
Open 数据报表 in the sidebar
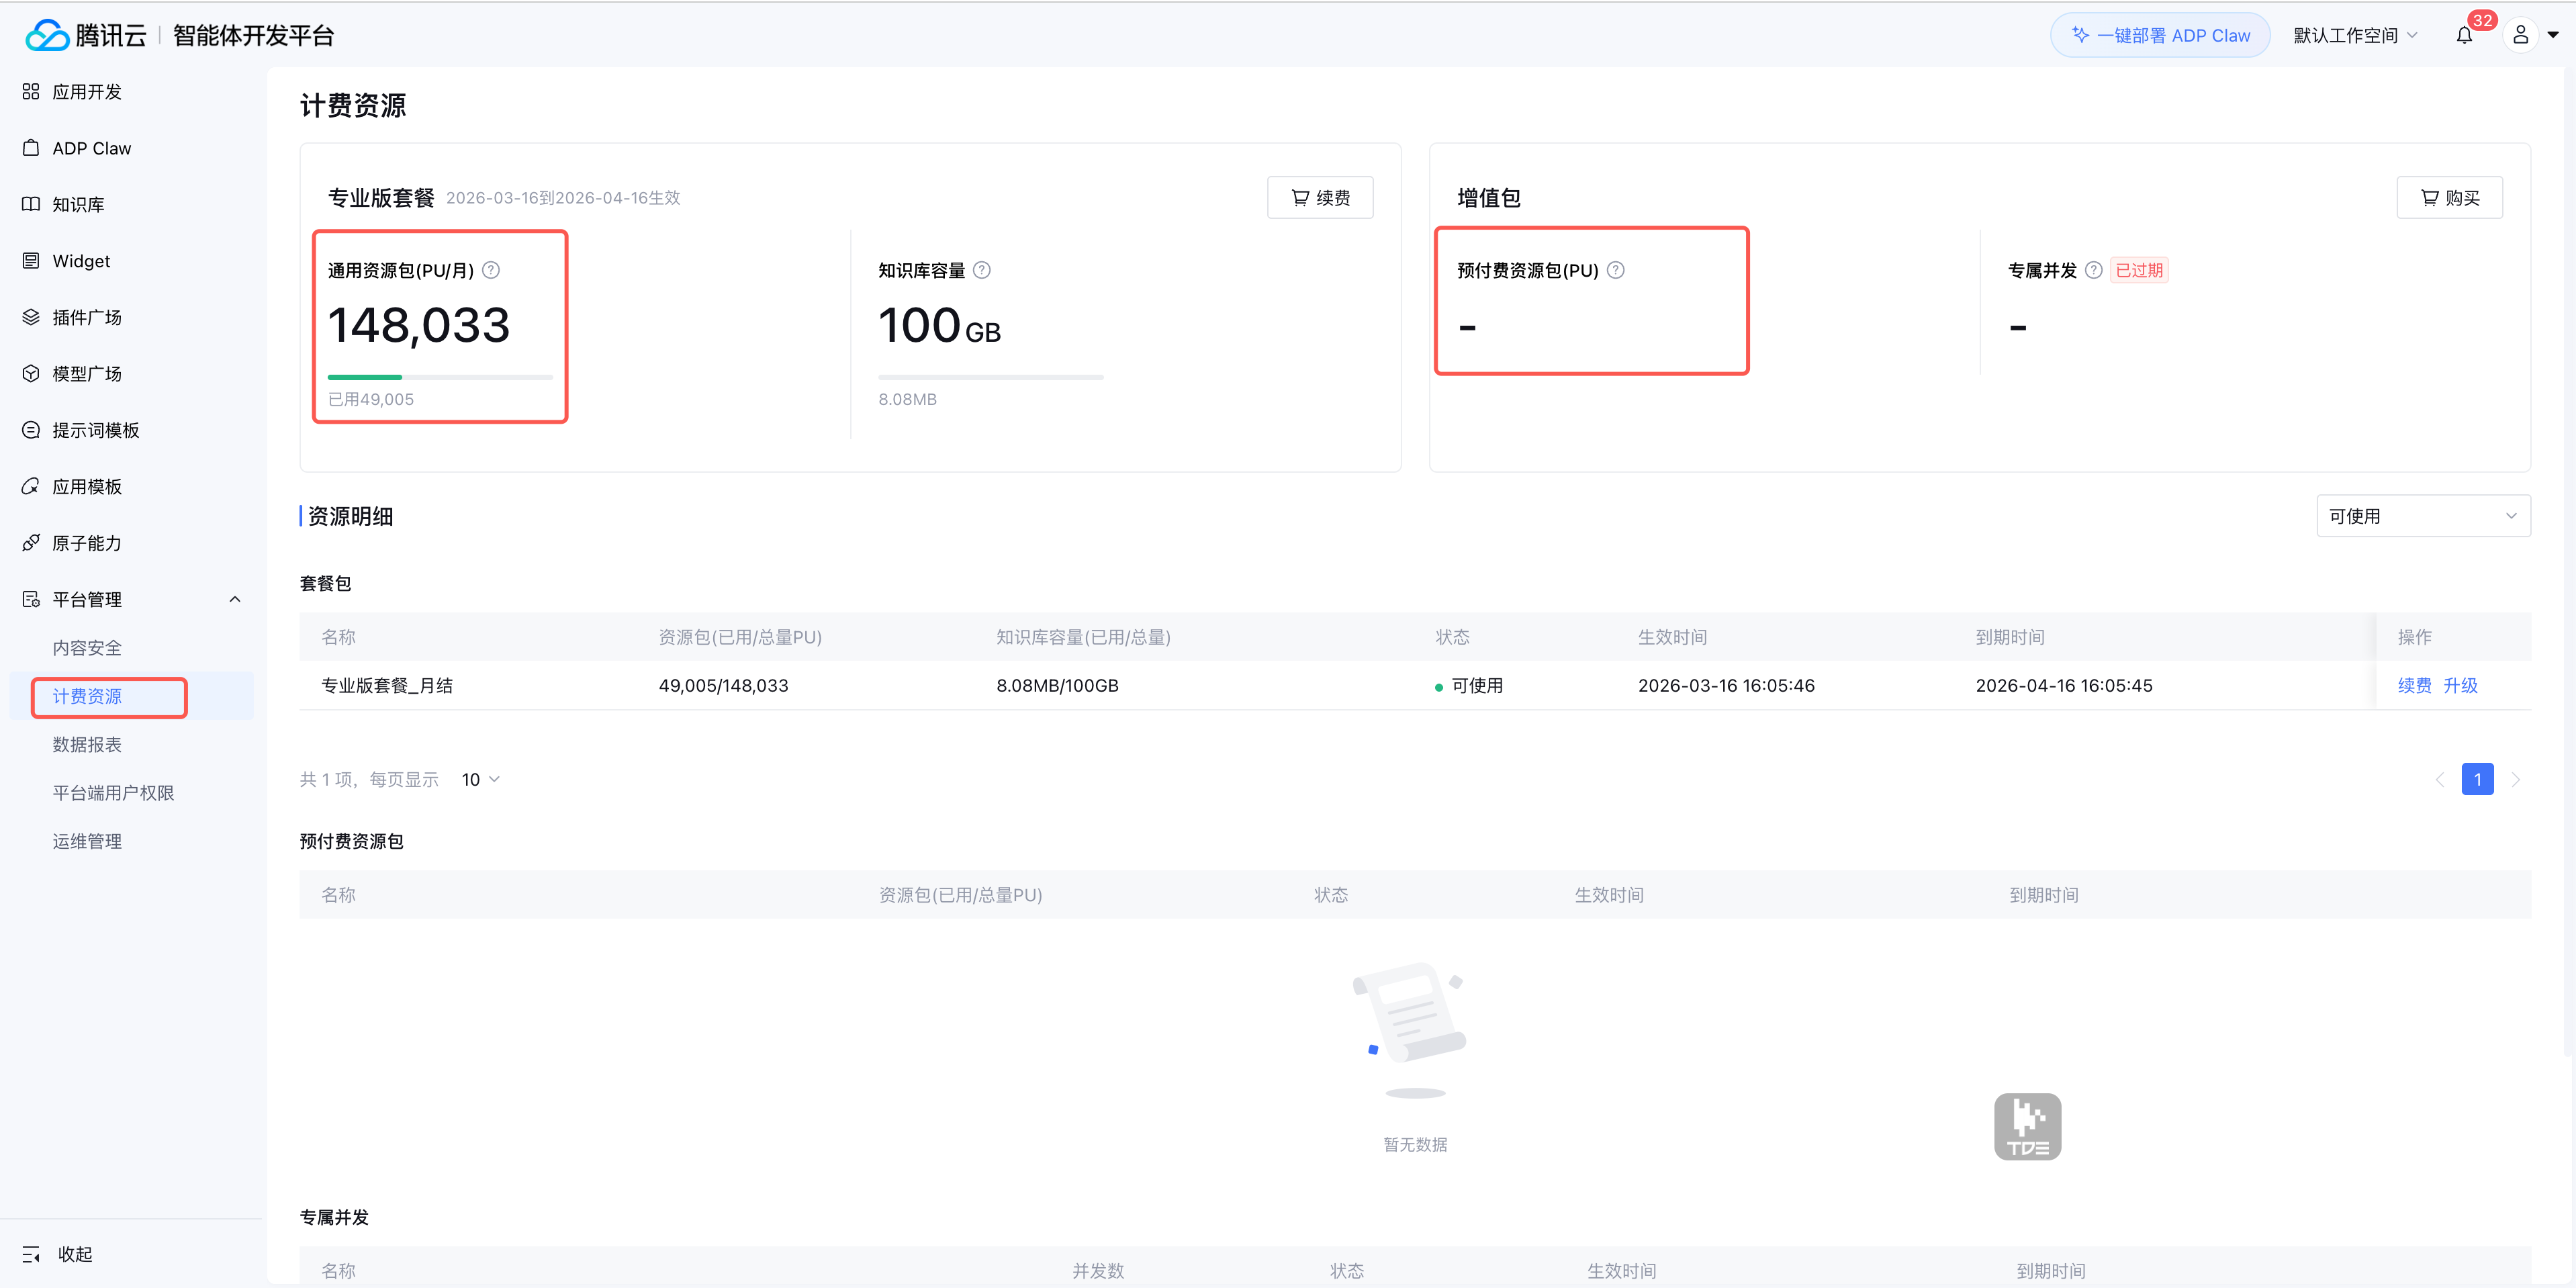pyautogui.click(x=87, y=744)
